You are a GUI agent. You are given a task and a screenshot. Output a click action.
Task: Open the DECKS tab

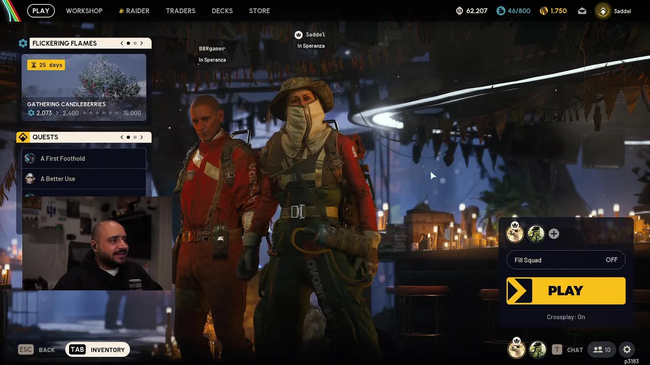coord(222,11)
